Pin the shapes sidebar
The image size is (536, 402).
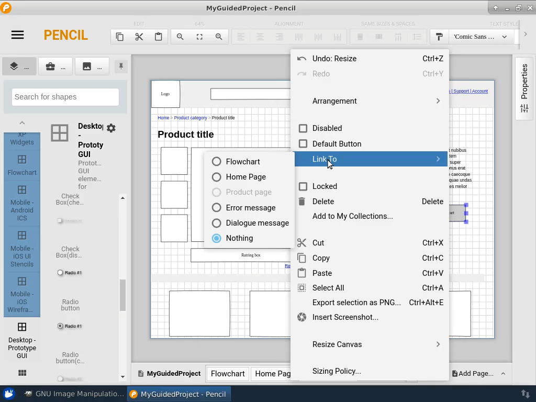click(x=121, y=66)
